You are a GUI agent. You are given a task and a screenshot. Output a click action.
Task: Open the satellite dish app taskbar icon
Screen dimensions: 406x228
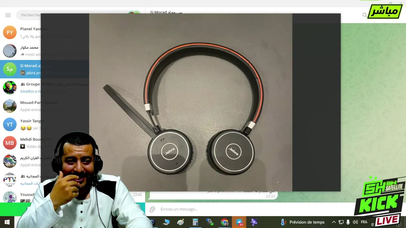(254, 222)
